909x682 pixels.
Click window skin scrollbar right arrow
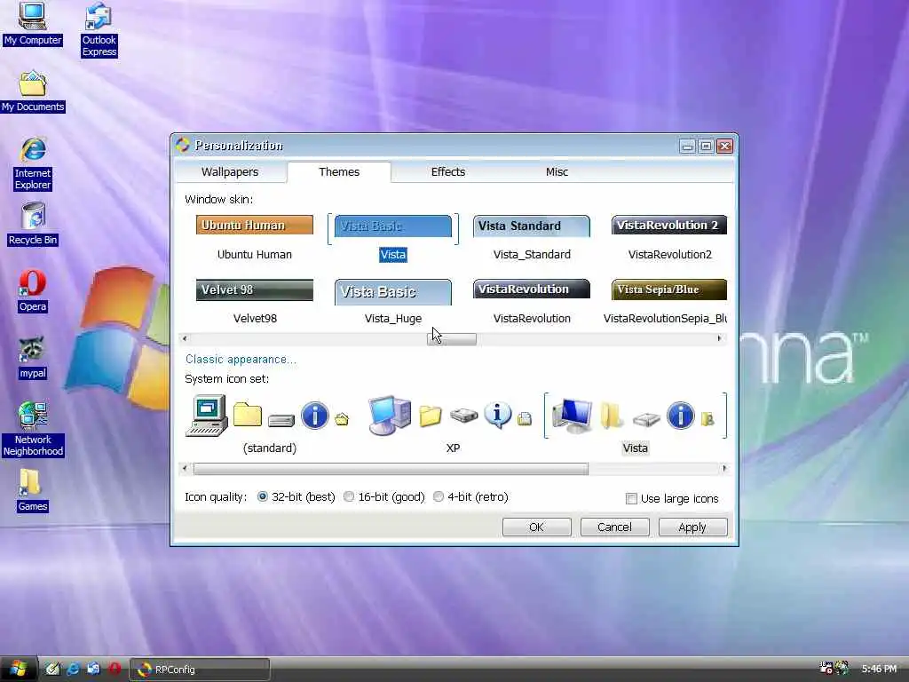(x=719, y=338)
